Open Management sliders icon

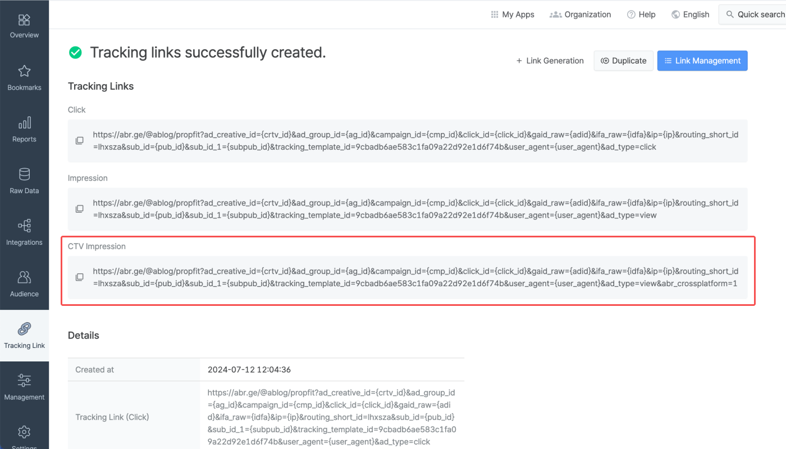24,381
